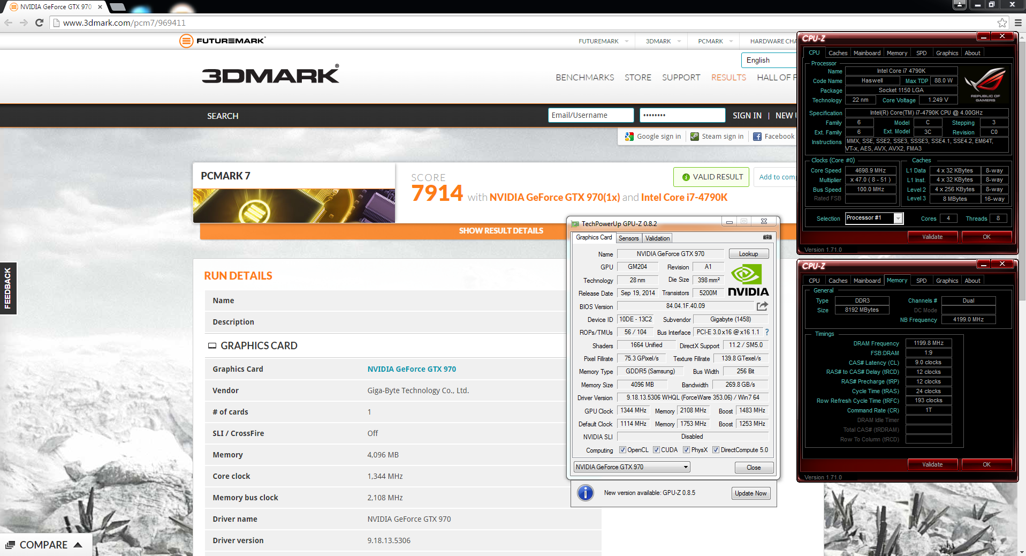The height and width of the screenshot is (556, 1026).
Task: Click the GPU-Z BIOS export share icon
Action: (762, 306)
